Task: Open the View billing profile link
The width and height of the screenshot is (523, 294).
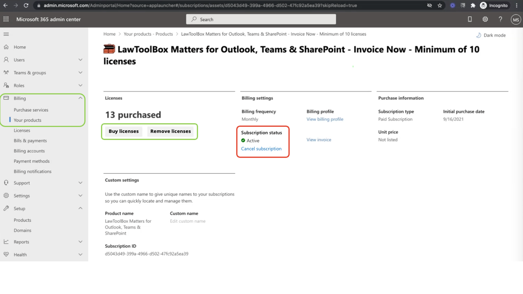Action: (x=325, y=119)
